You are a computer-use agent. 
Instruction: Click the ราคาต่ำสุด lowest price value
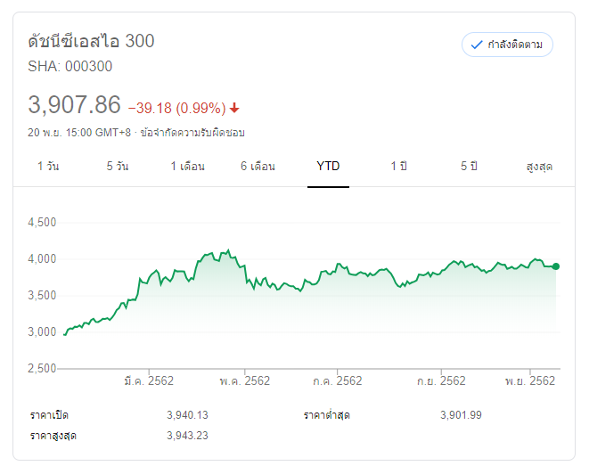(461, 415)
